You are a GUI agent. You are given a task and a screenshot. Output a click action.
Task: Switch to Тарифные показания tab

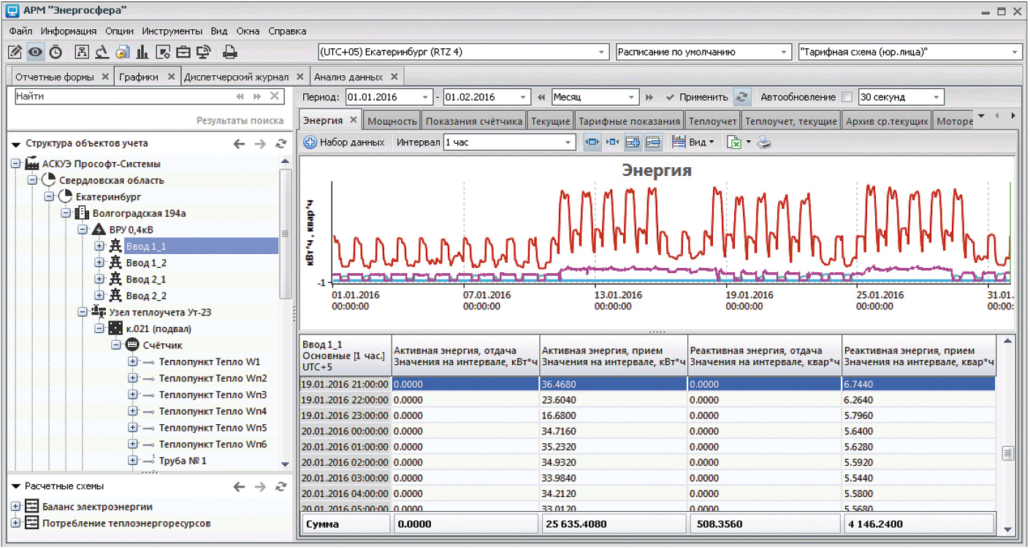[x=630, y=121]
